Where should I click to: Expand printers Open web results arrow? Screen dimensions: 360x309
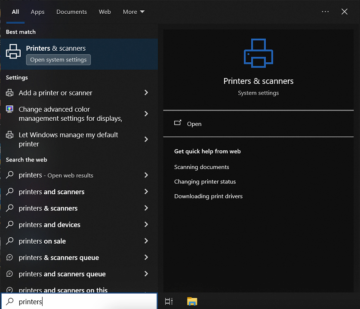point(146,175)
